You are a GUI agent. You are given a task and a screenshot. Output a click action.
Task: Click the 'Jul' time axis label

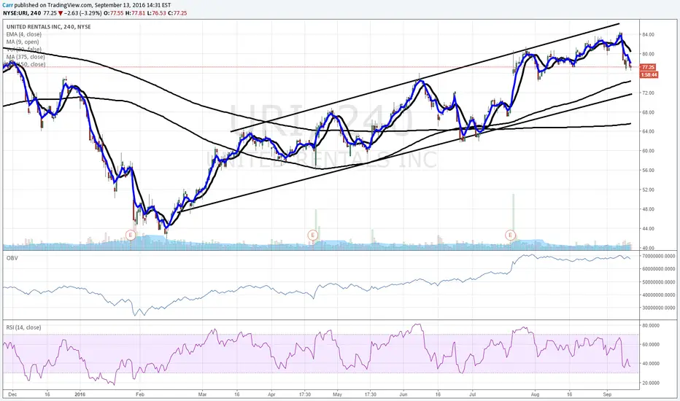pos(472,395)
